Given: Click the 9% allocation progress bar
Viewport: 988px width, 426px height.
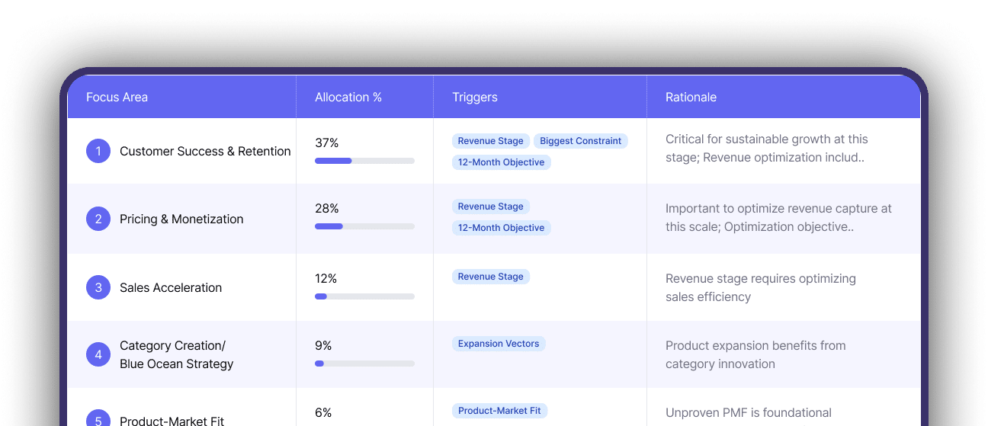Looking at the screenshot, I should point(364,364).
